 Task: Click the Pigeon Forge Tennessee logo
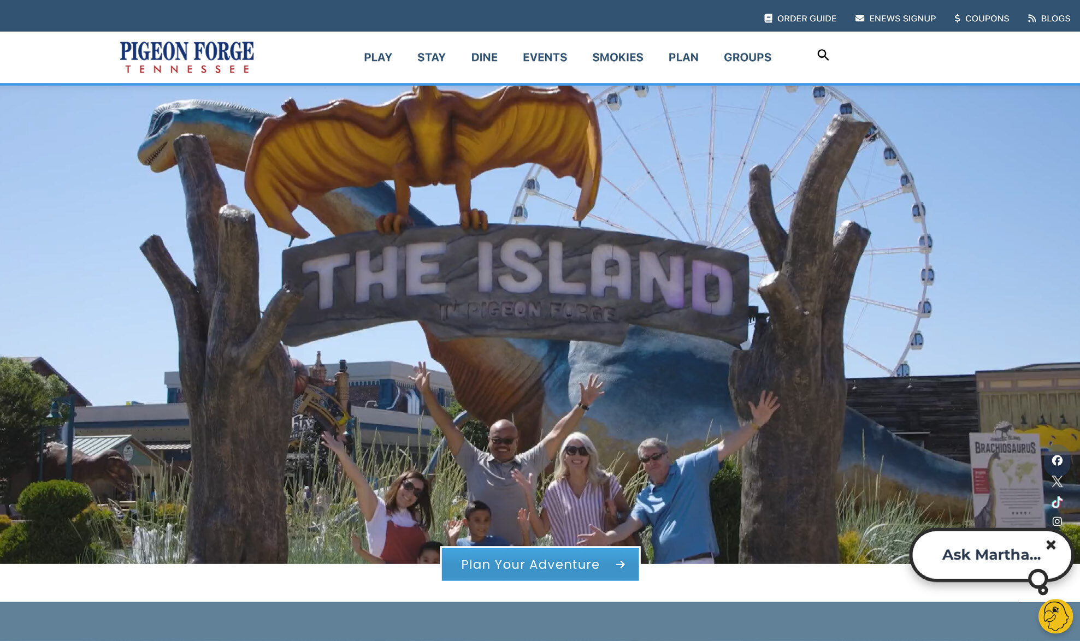(x=187, y=57)
